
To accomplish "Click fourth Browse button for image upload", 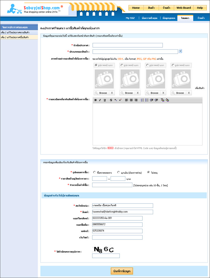I will (x=178, y=93).
